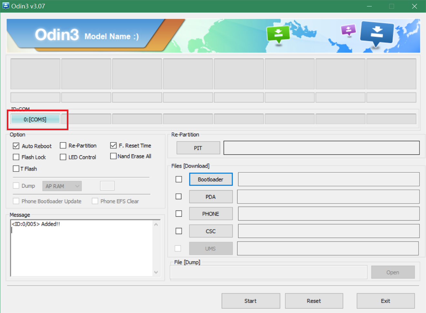426x313 pixels.
Task: Choose a file with the PHONE button
Action: 211,214
